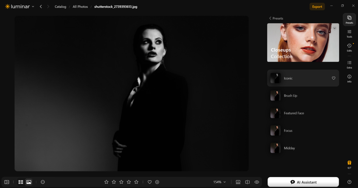Open the Catalog breadcrumb

pos(60,7)
